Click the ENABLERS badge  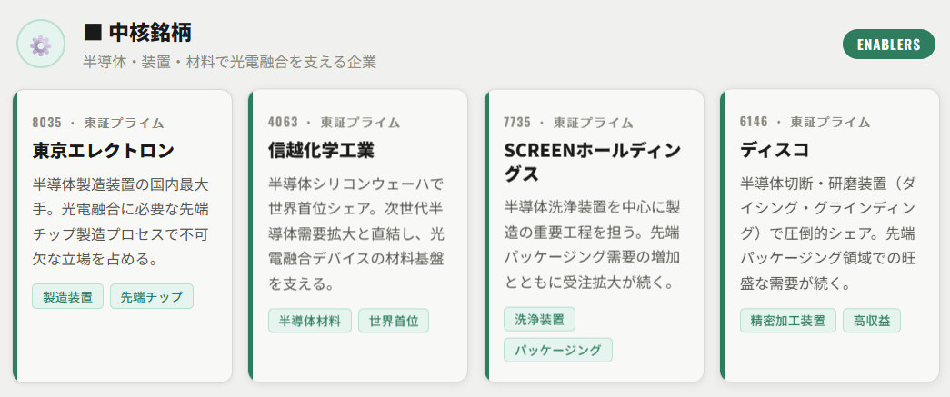pyautogui.click(x=889, y=44)
